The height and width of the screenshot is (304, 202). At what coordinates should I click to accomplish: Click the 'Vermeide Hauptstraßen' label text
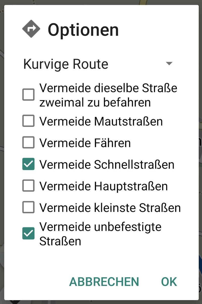tap(104, 186)
